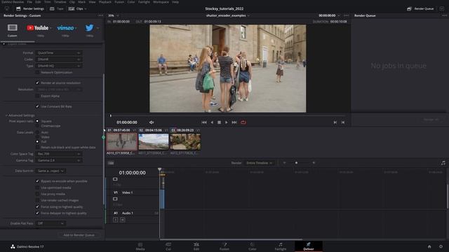Open the Workspace menu
Image resolution: width=449 pixels, height=252 pixels.
[161, 2]
